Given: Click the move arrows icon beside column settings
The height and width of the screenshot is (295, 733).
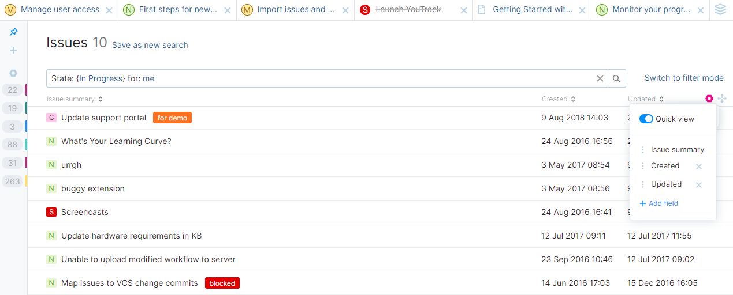Looking at the screenshot, I should tap(722, 99).
